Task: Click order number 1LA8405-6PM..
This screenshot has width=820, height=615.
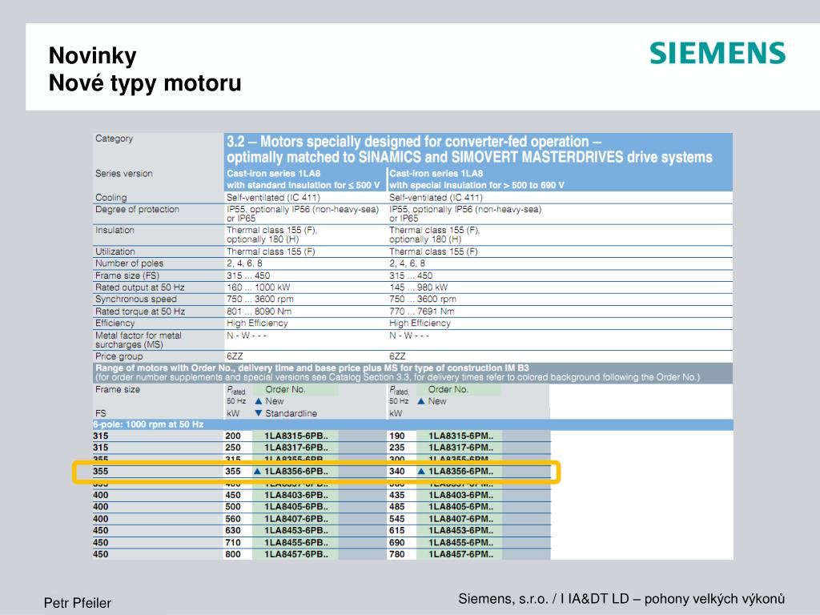Action: pos(460,507)
